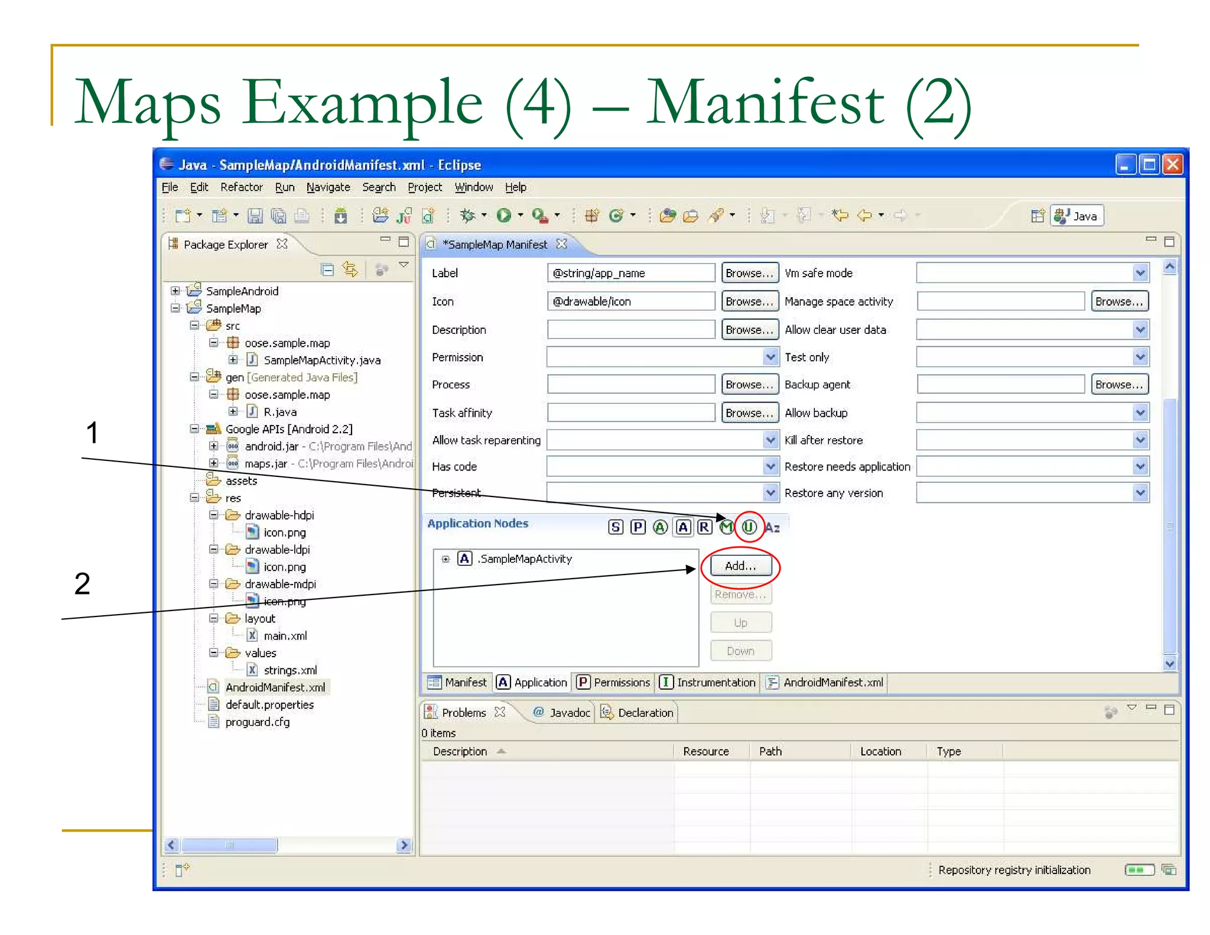
Task: Sort Problems by Description column header
Action: [547, 752]
